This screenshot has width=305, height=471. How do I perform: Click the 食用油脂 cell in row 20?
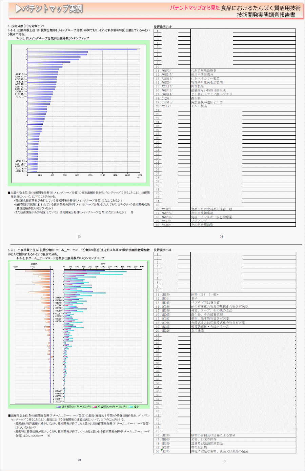tap(197, 330)
